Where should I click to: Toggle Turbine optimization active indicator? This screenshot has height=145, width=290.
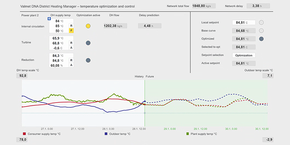click(x=88, y=43)
